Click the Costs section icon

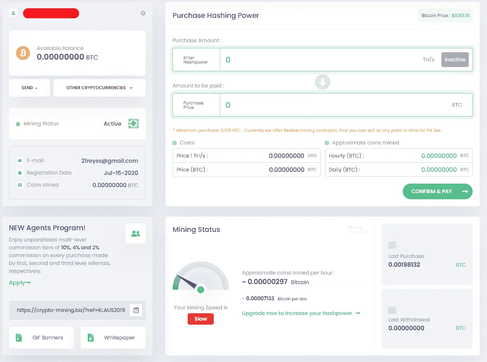pos(175,143)
